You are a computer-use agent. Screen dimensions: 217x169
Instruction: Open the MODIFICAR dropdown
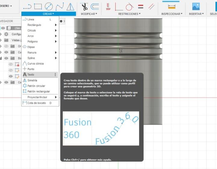(x=89, y=14)
